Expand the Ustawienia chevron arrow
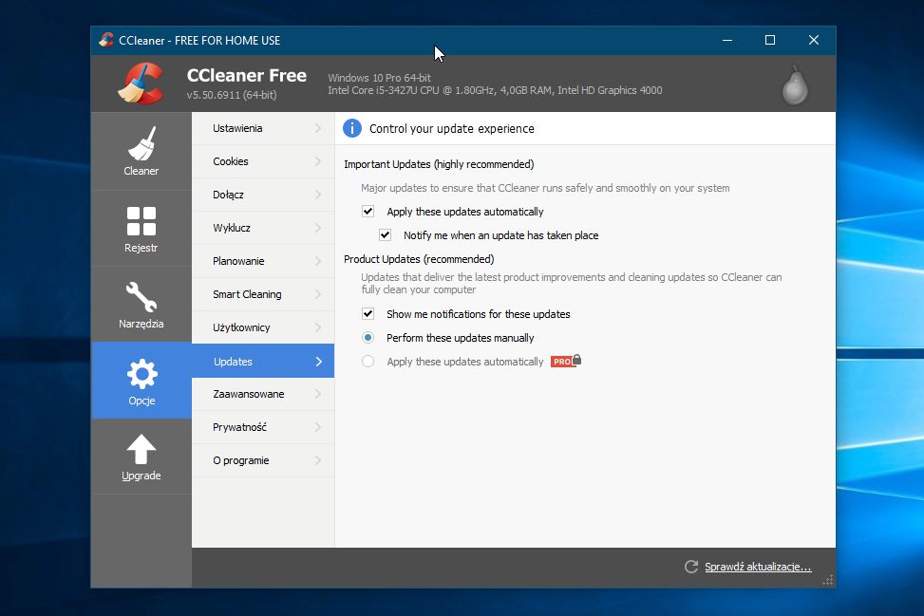924x616 pixels. click(318, 128)
